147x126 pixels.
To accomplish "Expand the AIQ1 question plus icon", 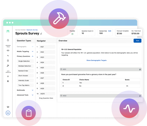I will pyautogui.click(x=61, y=69).
